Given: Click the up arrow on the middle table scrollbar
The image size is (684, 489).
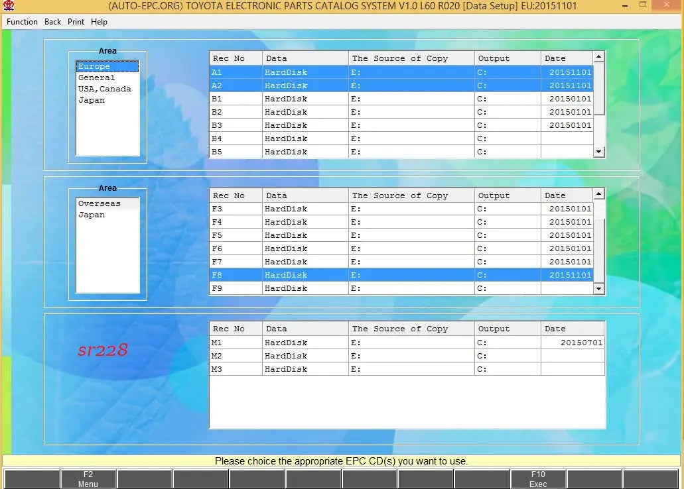Looking at the screenshot, I should (598, 193).
